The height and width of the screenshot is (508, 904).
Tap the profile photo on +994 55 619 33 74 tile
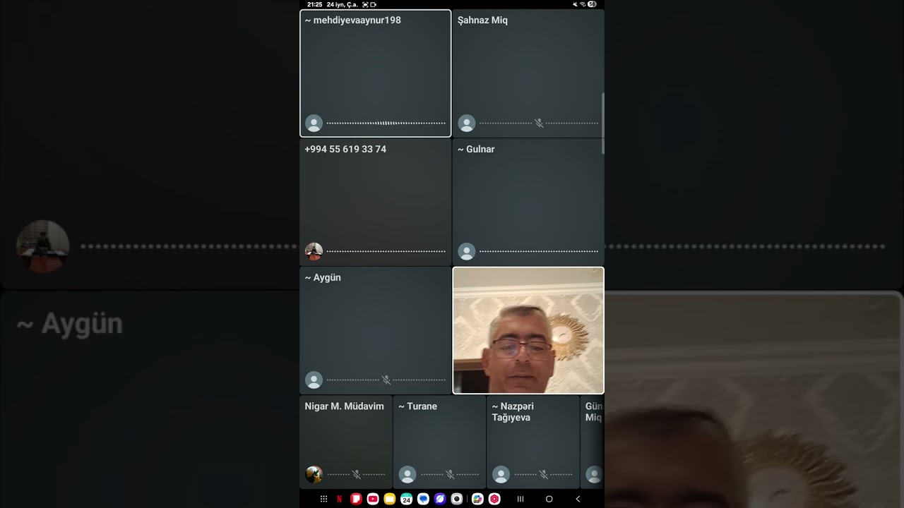point(314,251)
